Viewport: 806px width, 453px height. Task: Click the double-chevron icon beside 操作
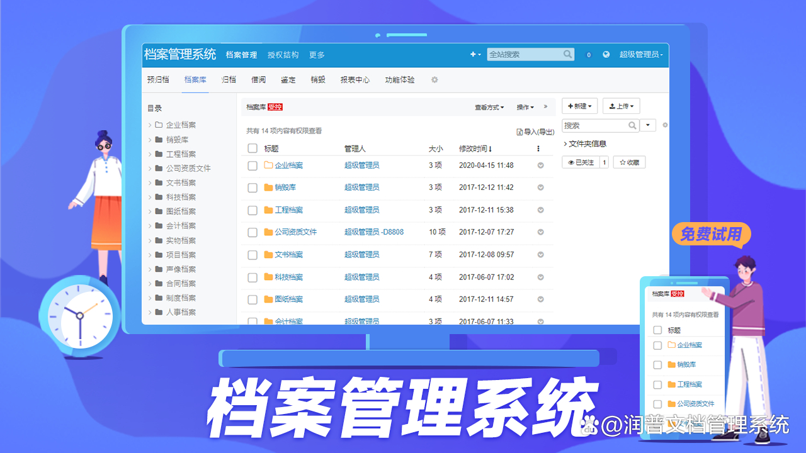pos(545,107)
